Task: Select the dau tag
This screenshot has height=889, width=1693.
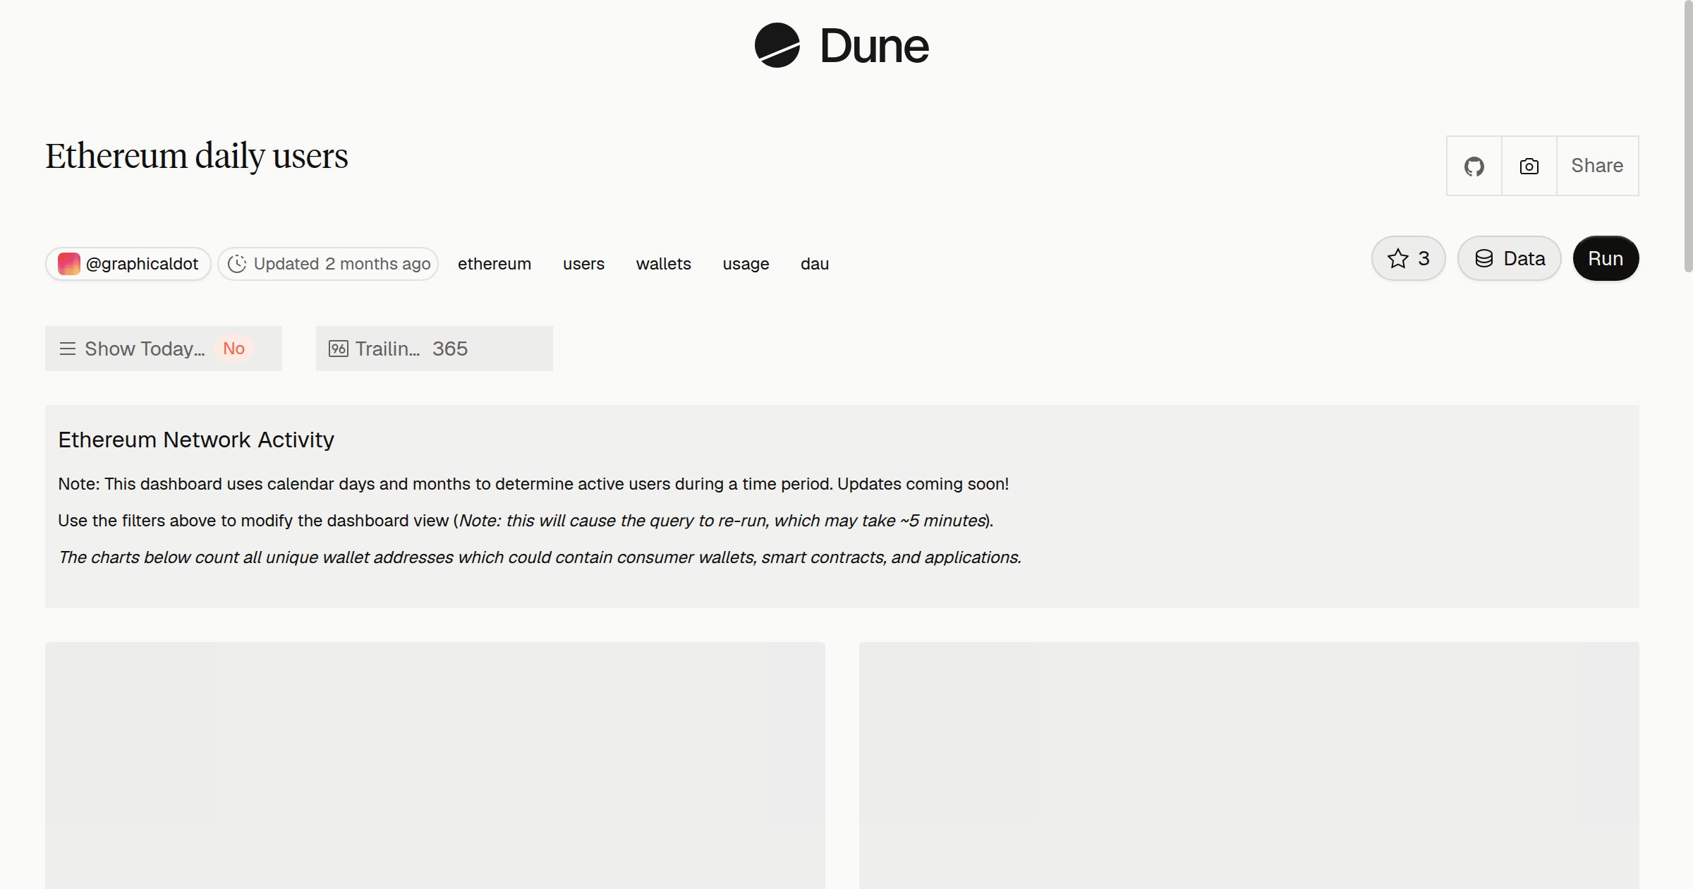Action: tap(815, 264)
